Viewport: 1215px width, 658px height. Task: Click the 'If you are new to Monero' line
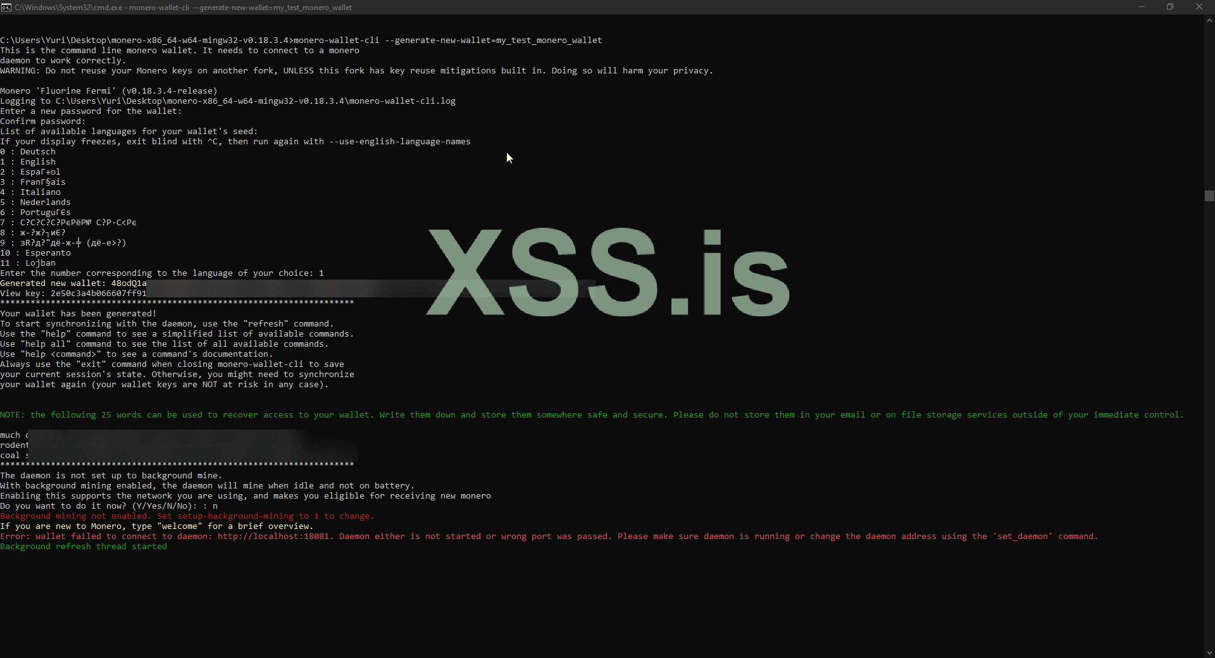[157, 526]
